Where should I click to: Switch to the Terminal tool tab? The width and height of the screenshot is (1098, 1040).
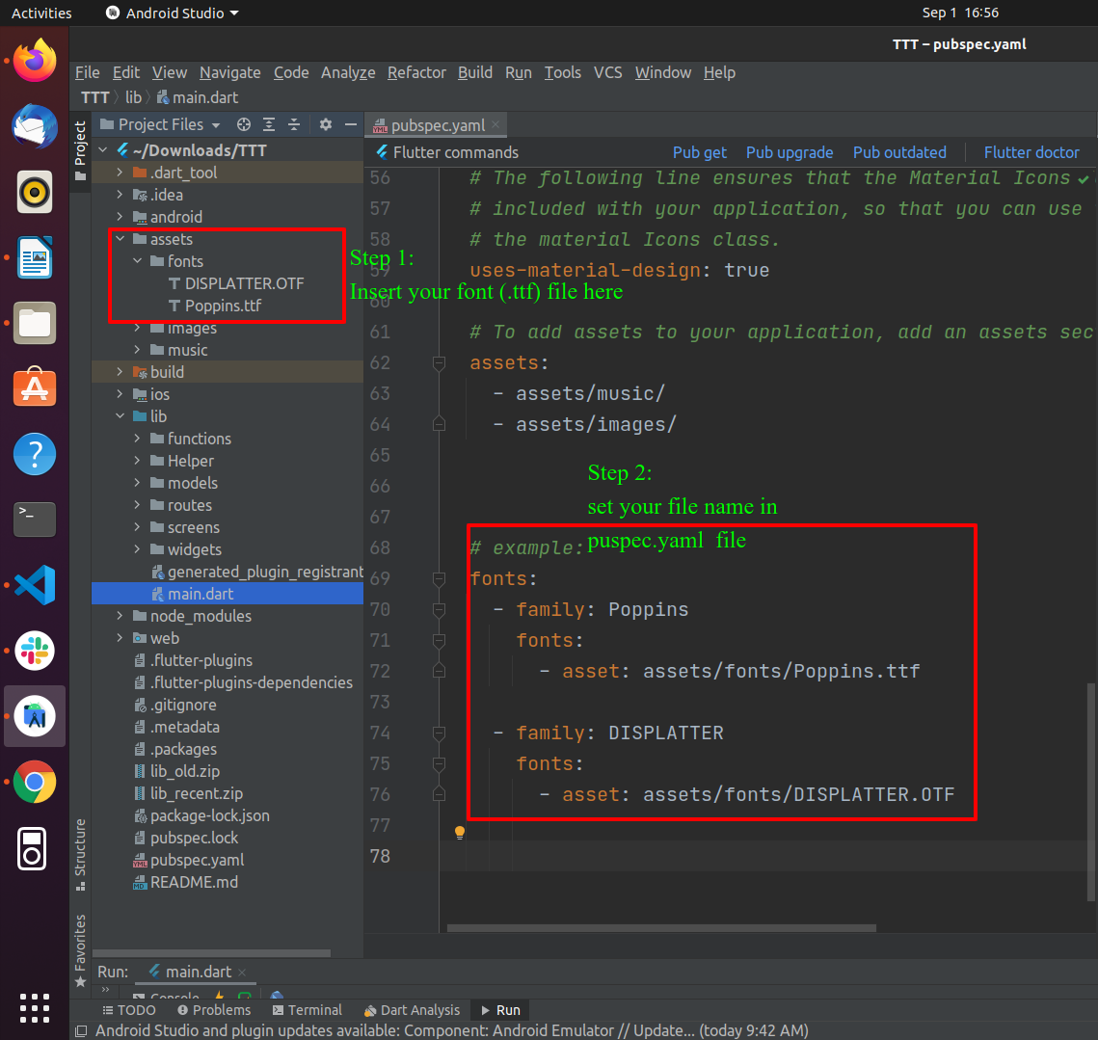(308, 1010)
